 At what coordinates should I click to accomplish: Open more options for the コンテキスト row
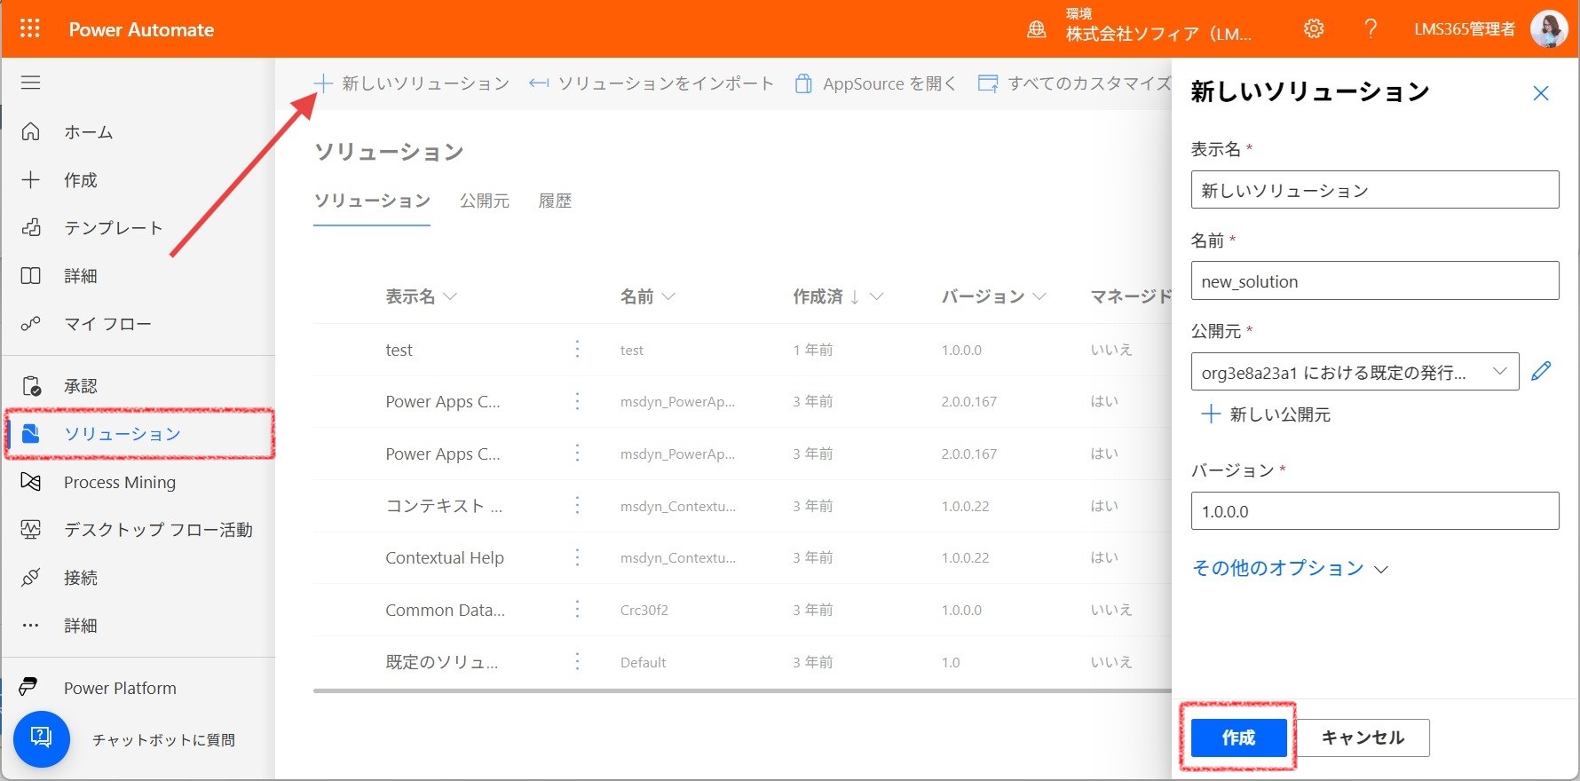click(577, 506)
